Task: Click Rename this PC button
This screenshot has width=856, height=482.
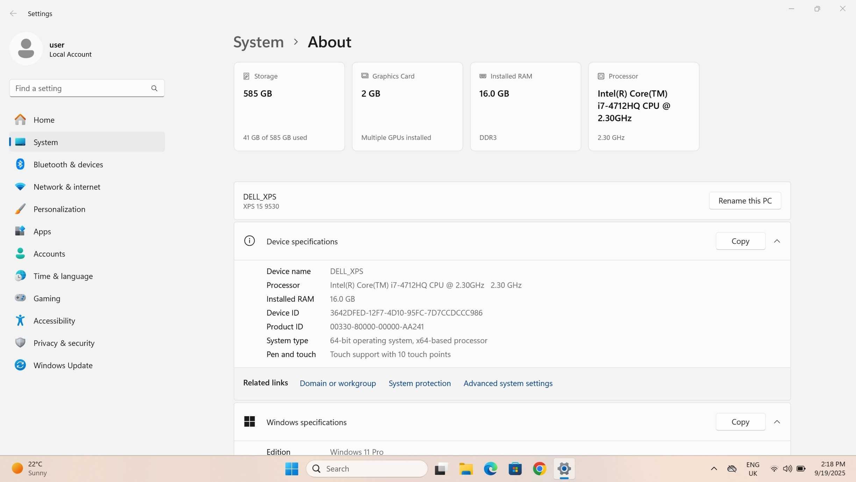Action: [745, 201]
